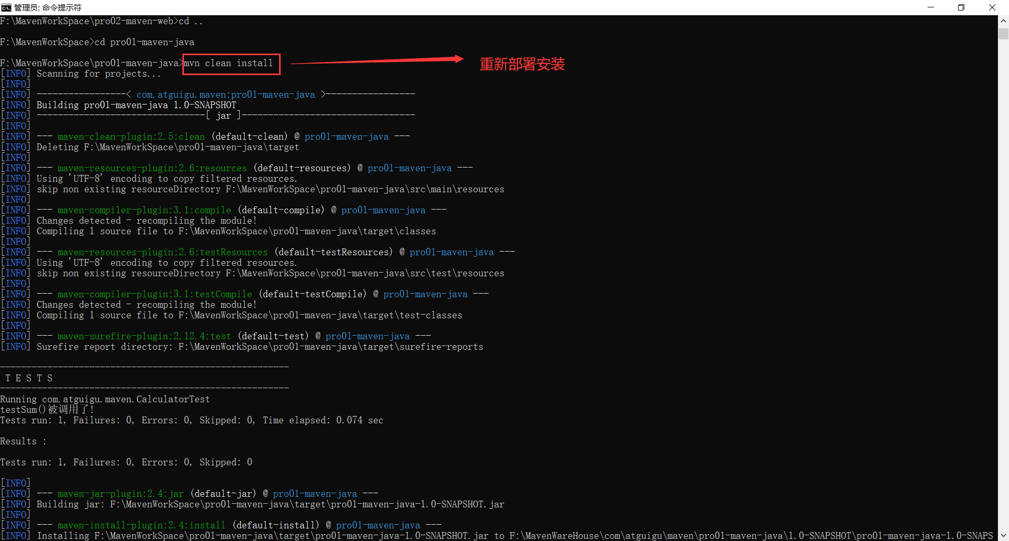Click the scrollbar down arrow

click(1003, 536)
